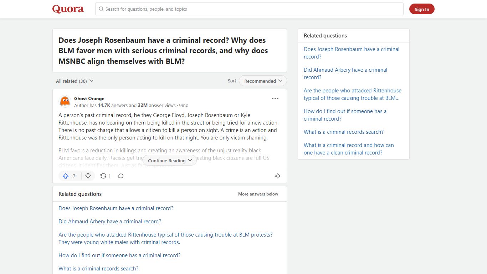Open sidebar link about people who attacked Rittenhouse
This screenshot has width=487, height=274.
pos(353,94)
